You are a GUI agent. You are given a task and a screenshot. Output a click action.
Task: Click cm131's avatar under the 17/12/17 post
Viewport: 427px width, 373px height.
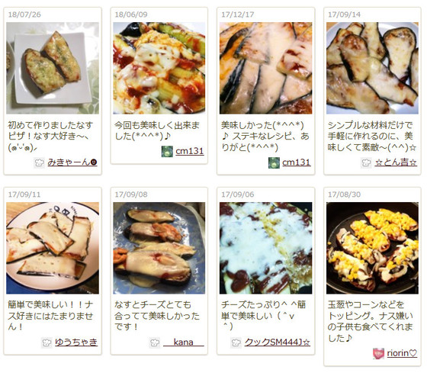pos(274,162)
